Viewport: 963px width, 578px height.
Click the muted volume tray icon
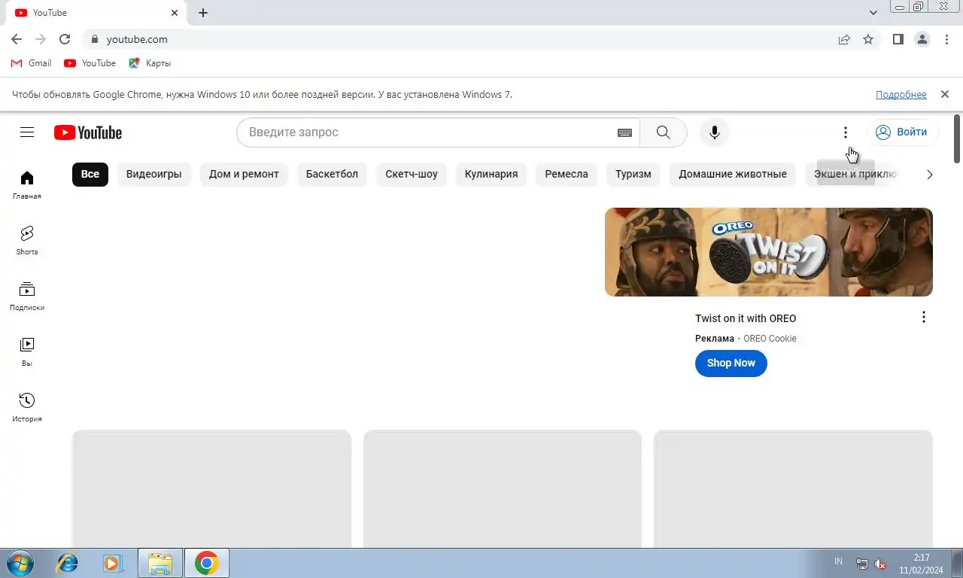pos(880,564)
